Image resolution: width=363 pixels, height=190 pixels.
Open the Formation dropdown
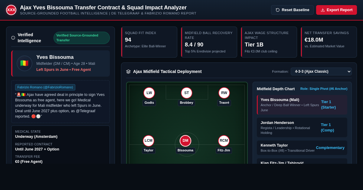pyautogui.click(x=321, y=71)
